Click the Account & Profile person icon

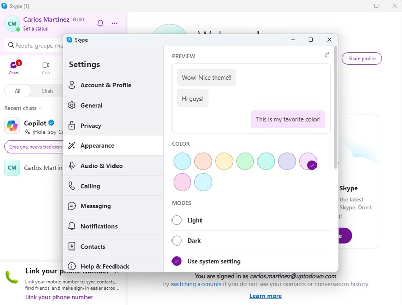point(72,85)
